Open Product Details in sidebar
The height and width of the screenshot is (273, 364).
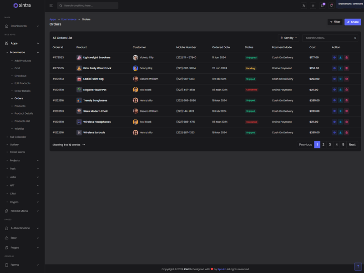point(24,113)
